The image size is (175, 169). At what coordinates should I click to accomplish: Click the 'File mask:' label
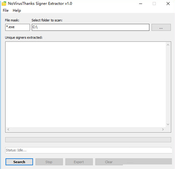(12, 20)
